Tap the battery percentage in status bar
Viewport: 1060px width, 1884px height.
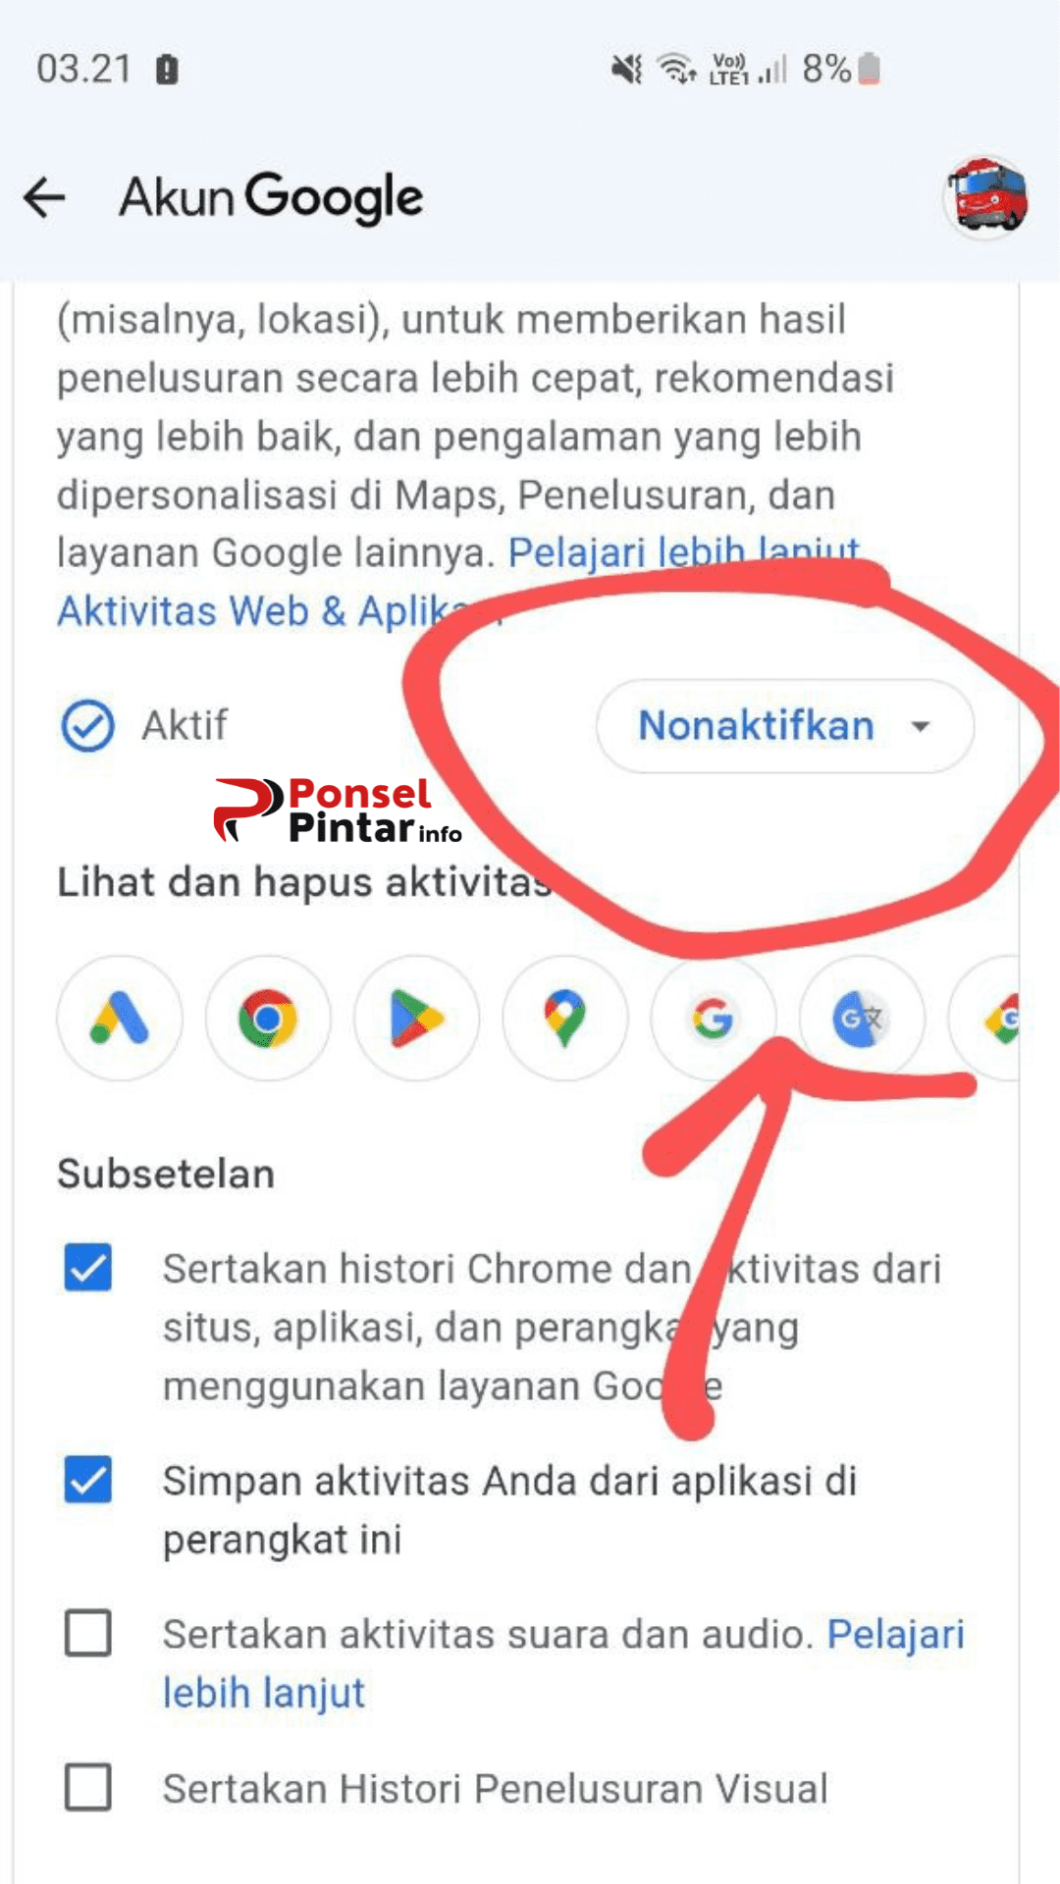[x=826, y=69]
